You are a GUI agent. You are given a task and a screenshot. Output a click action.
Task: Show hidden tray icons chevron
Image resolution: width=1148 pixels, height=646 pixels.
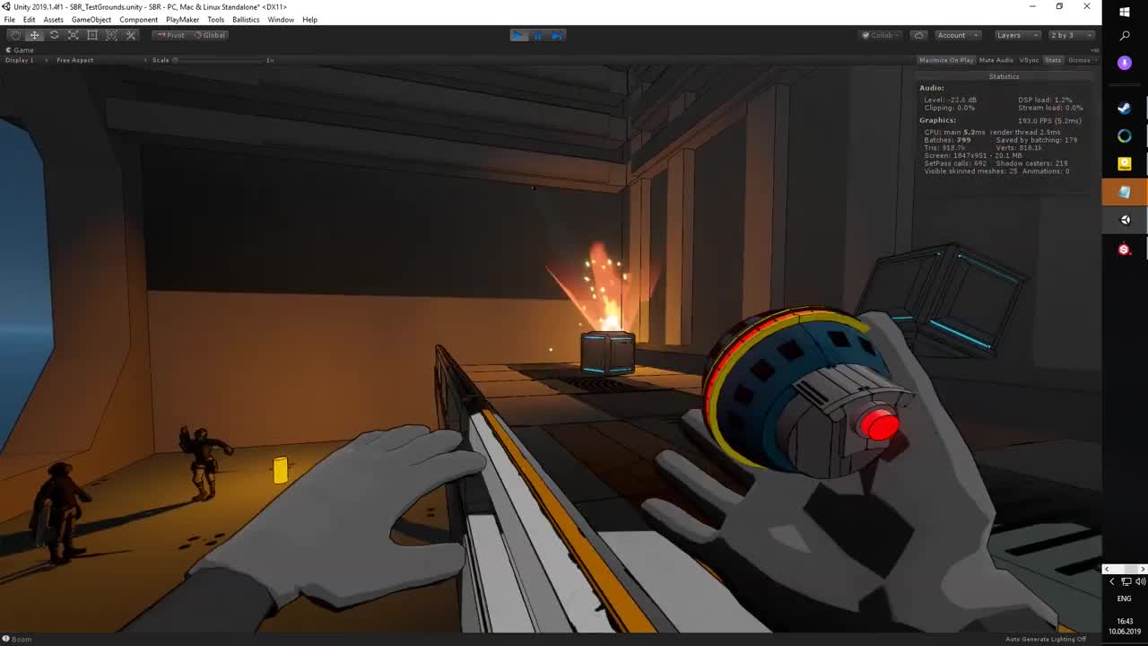1112,581
